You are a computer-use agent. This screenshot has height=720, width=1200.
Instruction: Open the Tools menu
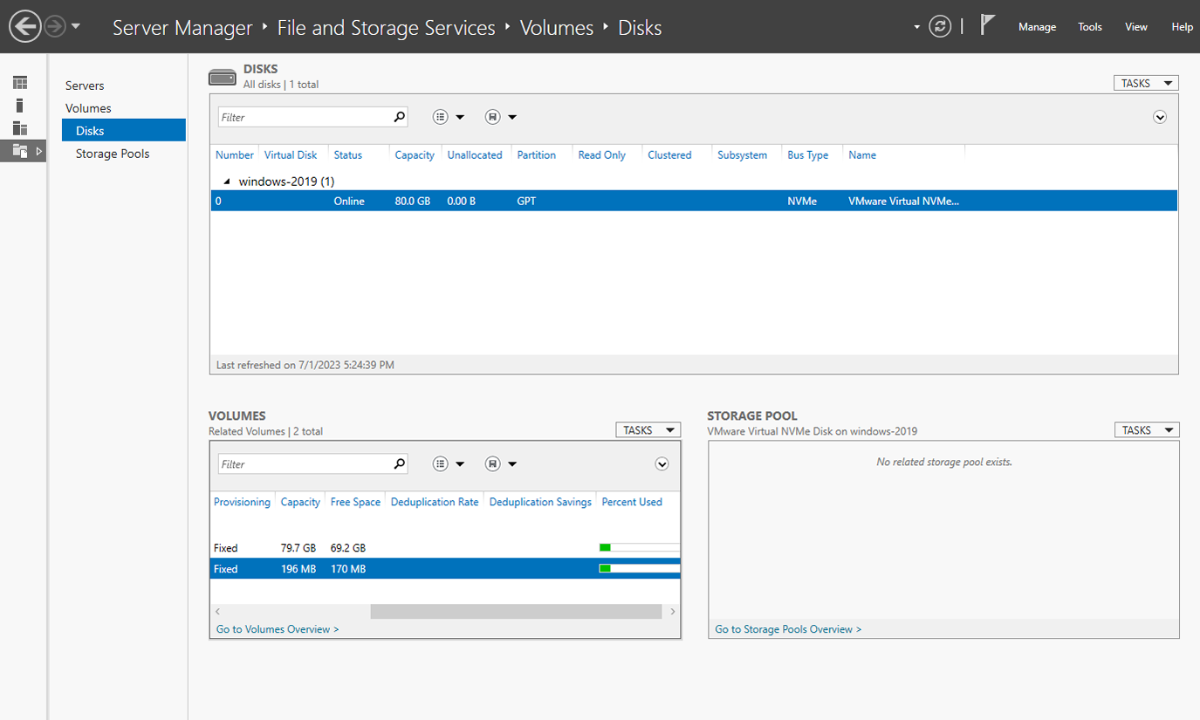click(x=1090, y=27)
